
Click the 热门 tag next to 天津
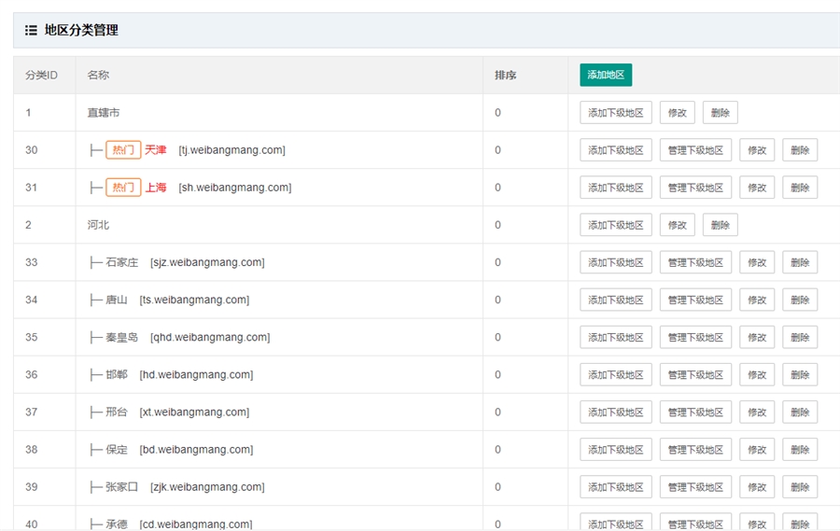123,150
